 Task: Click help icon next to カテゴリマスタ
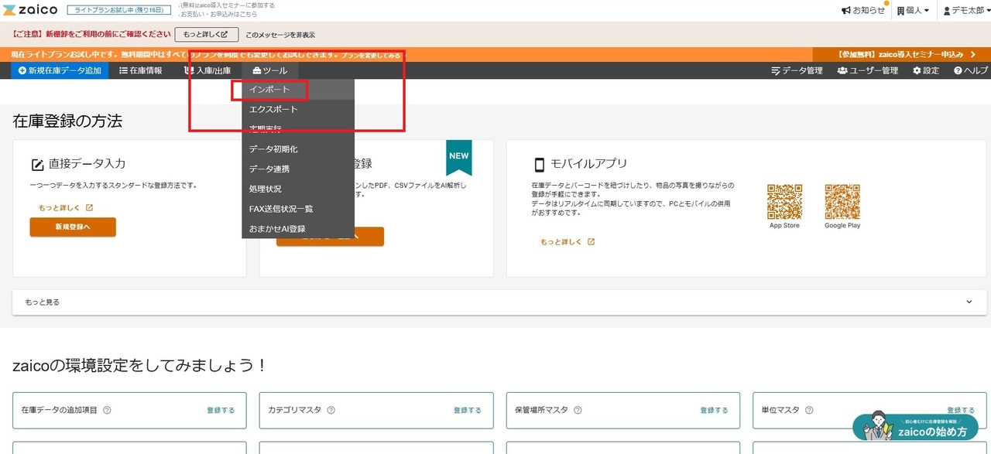point(331,410)
